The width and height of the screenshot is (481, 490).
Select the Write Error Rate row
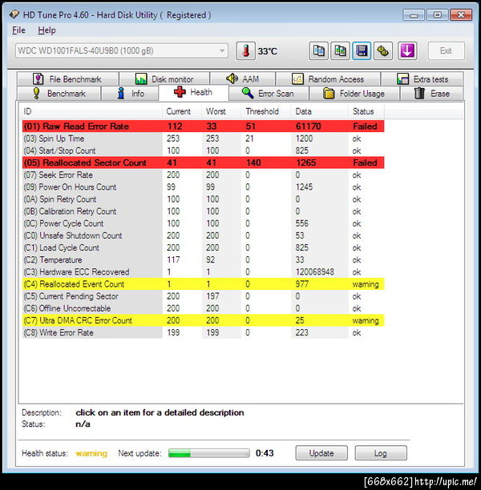(203, 332)
